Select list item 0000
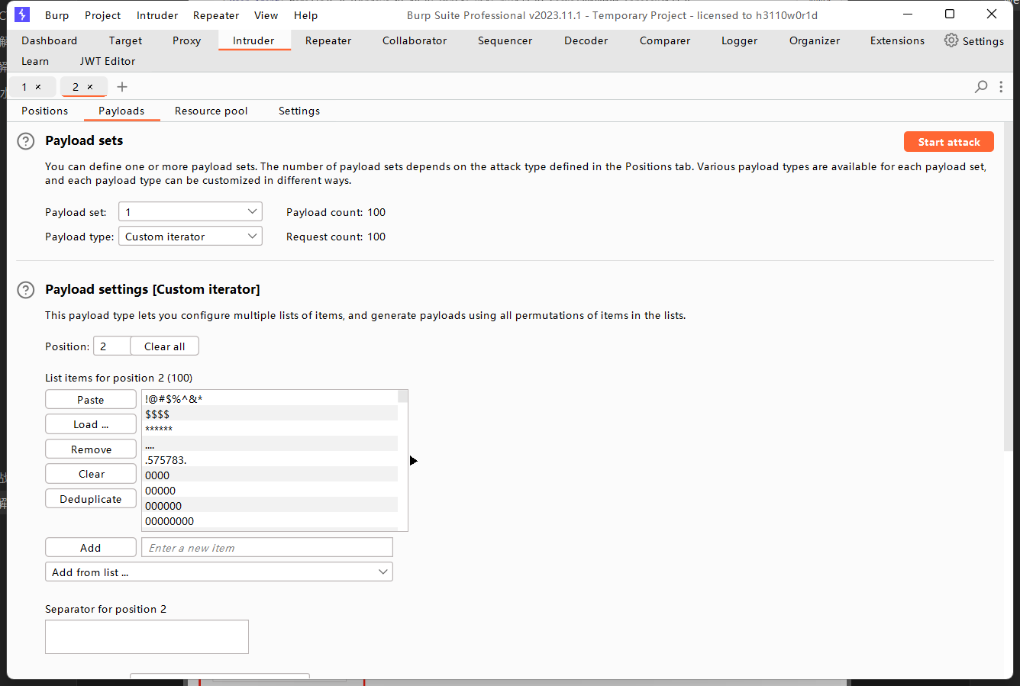 270,475
